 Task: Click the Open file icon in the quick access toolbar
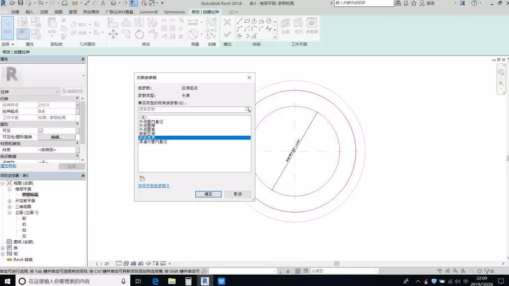pyautogui.click(x=12, y=3)
